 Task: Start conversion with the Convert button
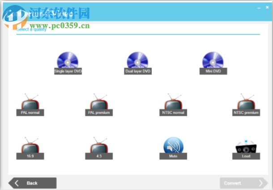244,183
